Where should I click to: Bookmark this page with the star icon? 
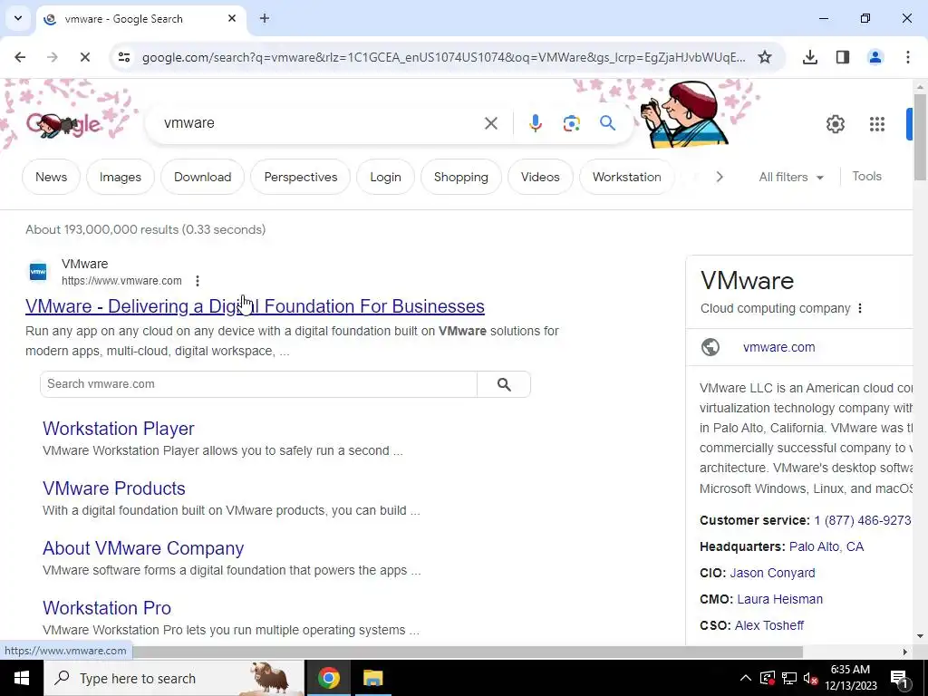pyautogui.click(x=765, y=57)
